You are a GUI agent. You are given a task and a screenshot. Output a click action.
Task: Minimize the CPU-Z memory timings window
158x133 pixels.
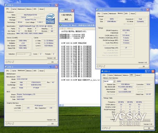coord(141,10)
